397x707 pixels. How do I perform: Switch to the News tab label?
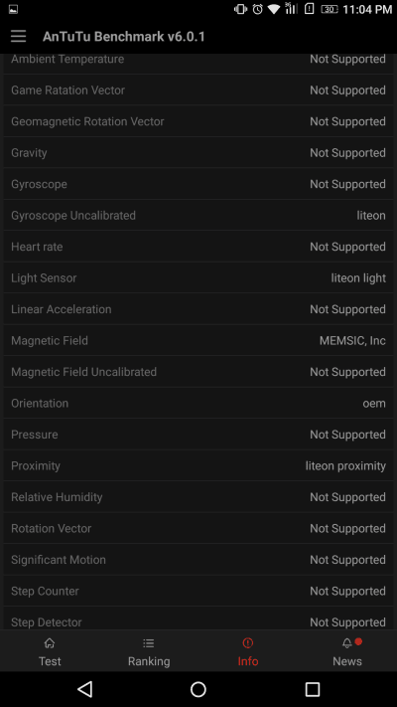pyautogui.click(x=347, y=661)
